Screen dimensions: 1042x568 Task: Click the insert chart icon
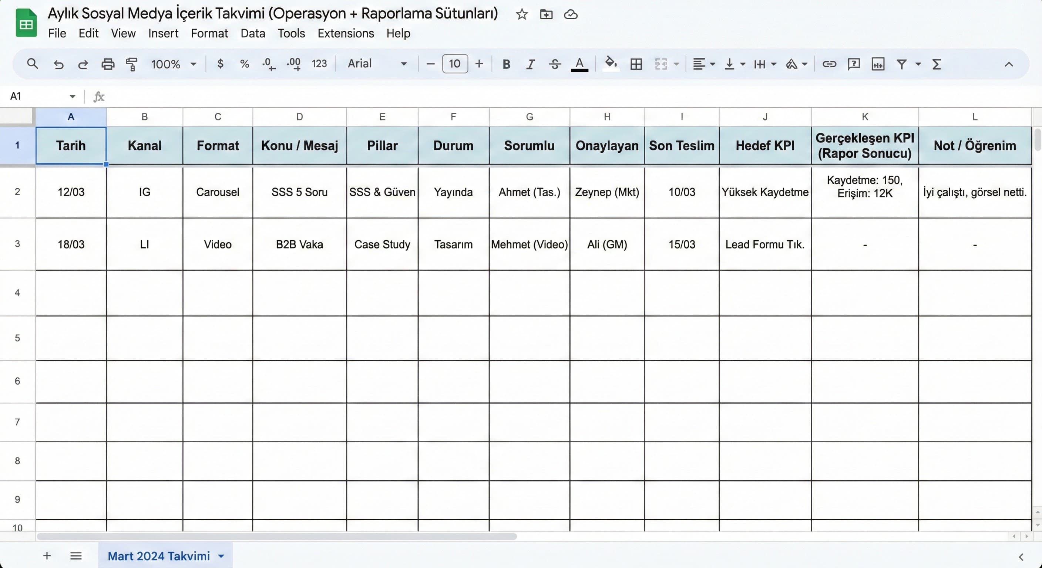click(878, 64)
